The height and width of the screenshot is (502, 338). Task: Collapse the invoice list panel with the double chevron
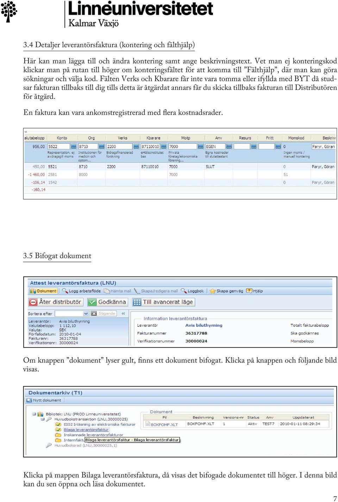coord(123,313)
